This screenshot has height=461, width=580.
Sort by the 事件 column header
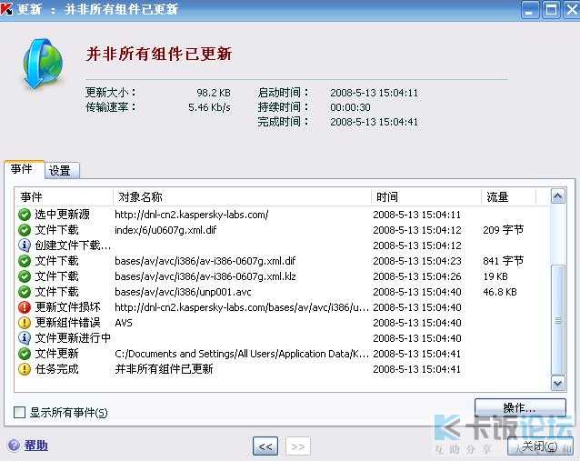[x=64, y=196]
